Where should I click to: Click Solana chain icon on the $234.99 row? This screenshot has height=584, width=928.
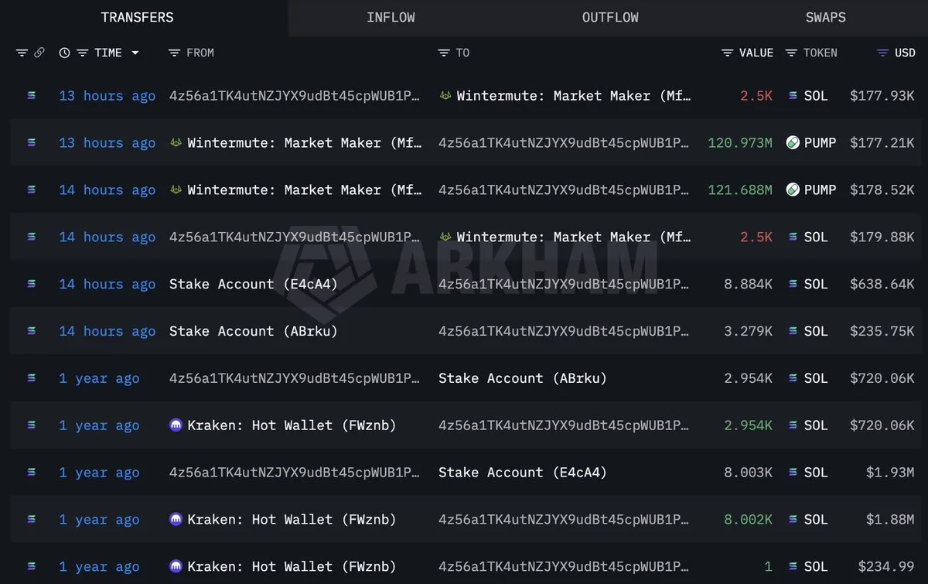pos(31,567)
